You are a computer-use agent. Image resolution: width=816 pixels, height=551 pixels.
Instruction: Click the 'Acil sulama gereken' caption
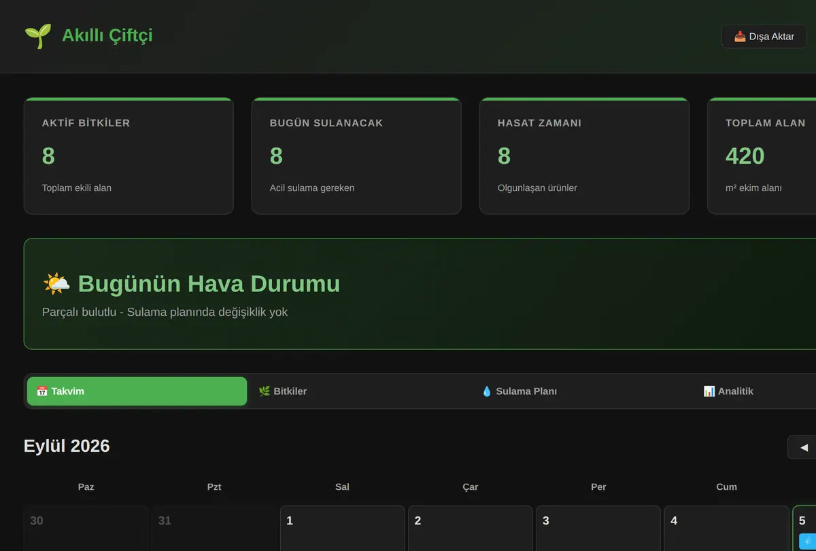tap(312, 188)
